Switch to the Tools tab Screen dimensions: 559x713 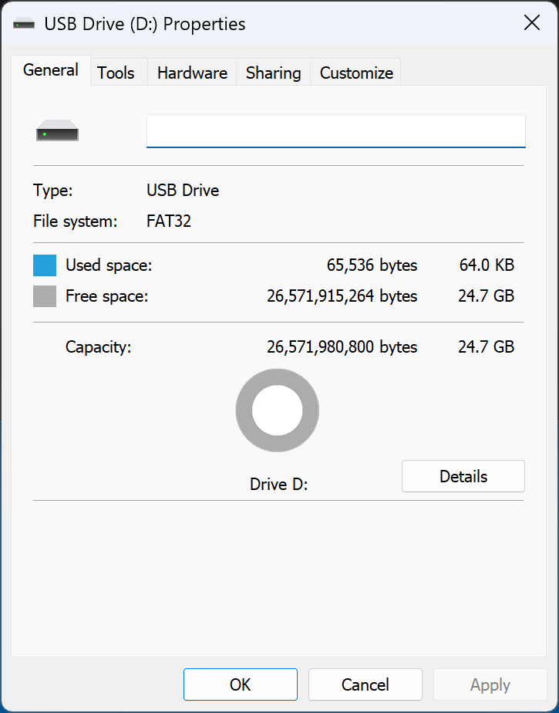(x=116, y=73)
